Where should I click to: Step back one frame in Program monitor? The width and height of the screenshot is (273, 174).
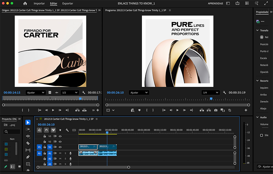tap(171, 110)
